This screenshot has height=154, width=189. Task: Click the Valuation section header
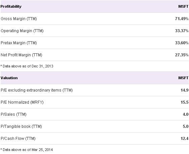9,78
